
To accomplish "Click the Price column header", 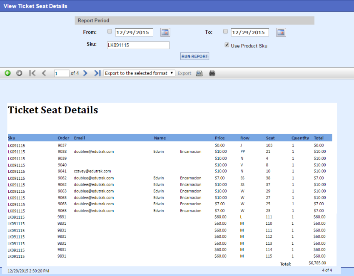I will [219, 138].
